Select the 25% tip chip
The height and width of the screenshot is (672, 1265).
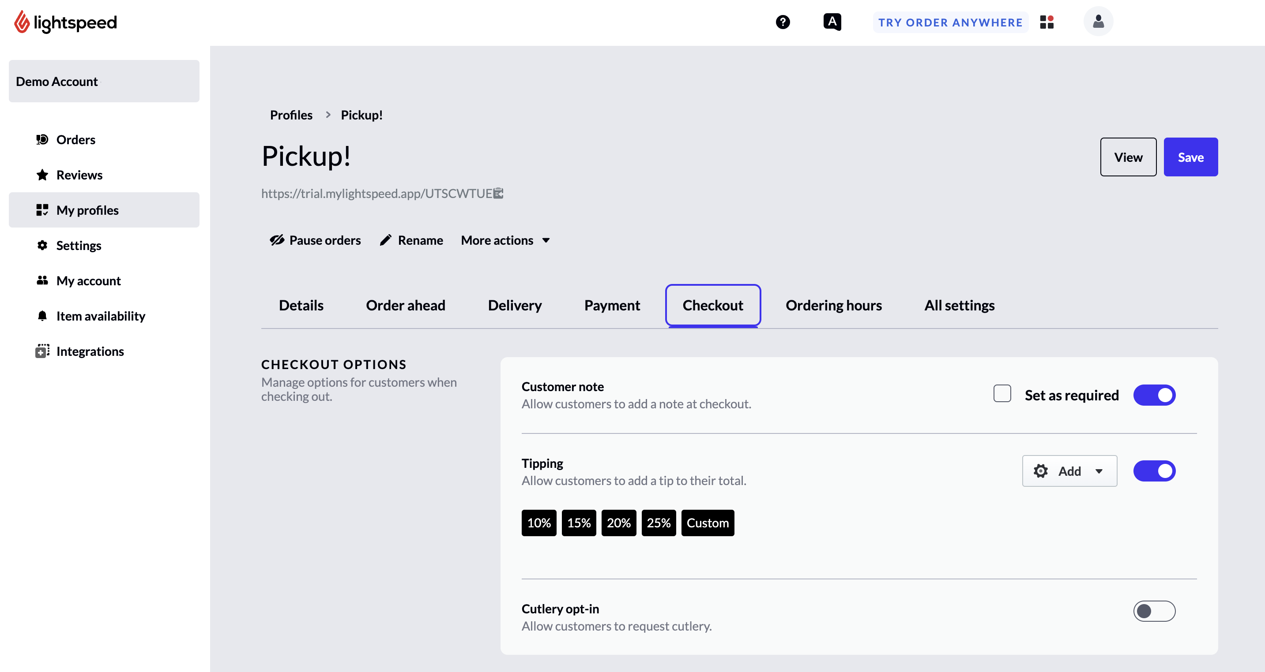(x=659, y=523)
